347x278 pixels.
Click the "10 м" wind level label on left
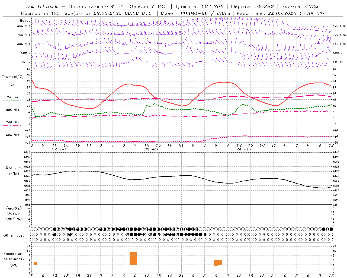pyautogui.click(x=26, y=62)
